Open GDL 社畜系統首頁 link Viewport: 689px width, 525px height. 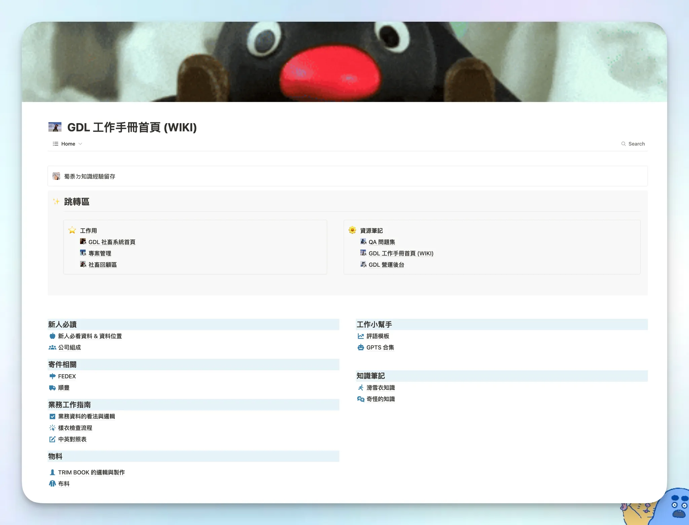pyautogui.click(x=112, y=242)
